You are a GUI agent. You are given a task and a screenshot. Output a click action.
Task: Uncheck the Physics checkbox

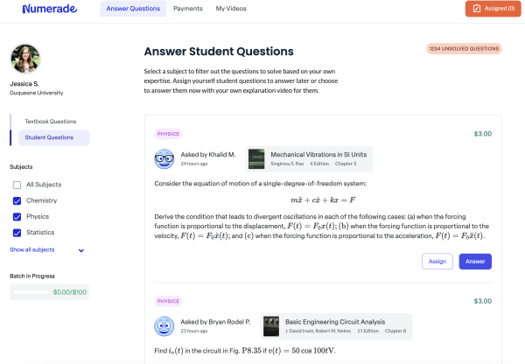tap(17, 216)
